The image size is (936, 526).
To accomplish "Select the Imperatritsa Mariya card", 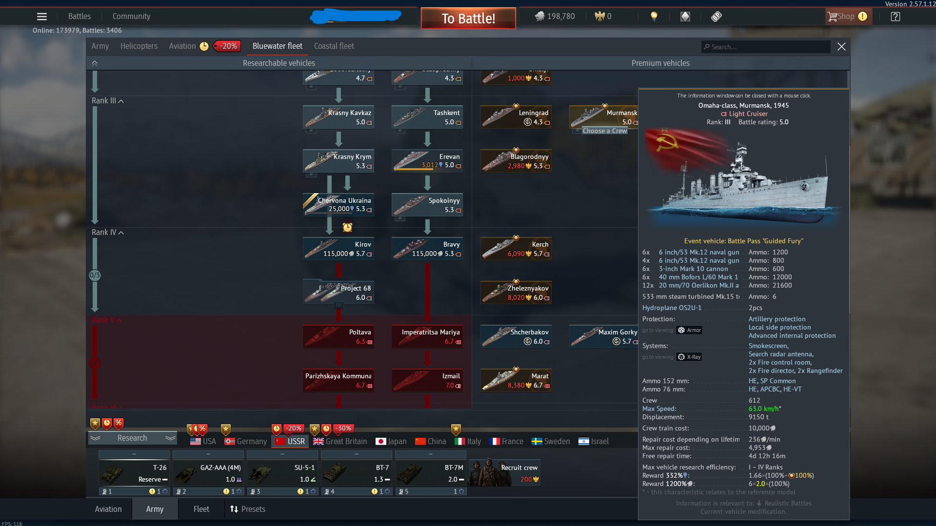I will coord(427,336).
